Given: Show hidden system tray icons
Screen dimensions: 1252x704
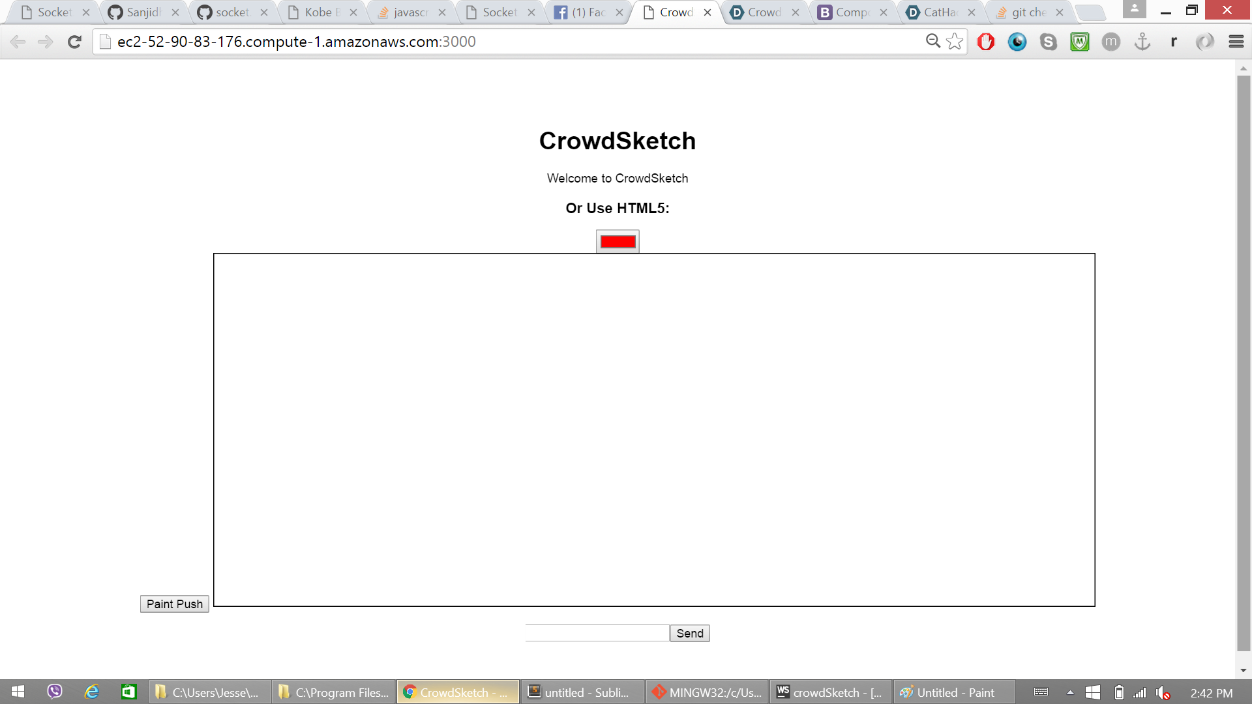Looking at the screenshot, I should tap(1069, 692).
